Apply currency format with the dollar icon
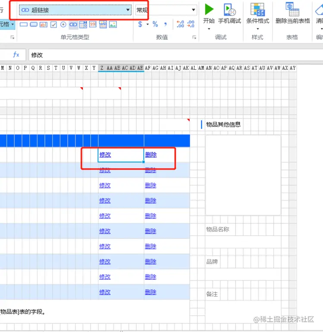Image resolution: width=323 pixels, height=332 pixels. tap(140, 24)
